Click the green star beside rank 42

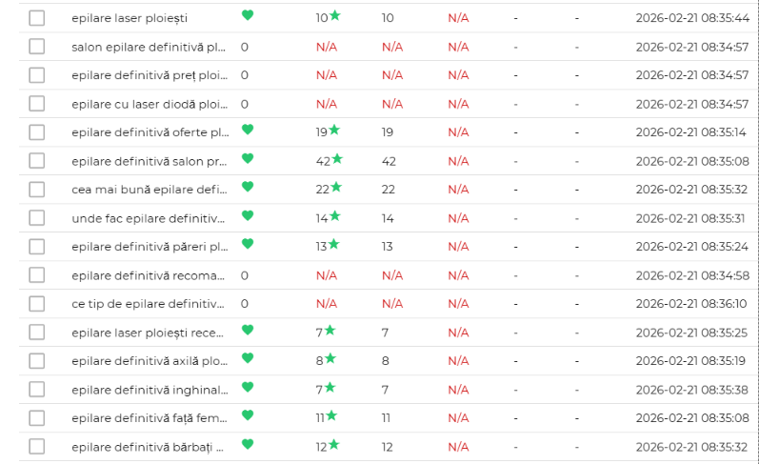[337, 158]
